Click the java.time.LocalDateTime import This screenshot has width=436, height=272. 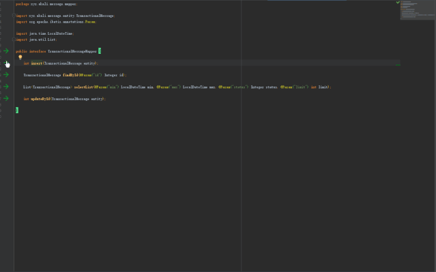pos(45,33)
